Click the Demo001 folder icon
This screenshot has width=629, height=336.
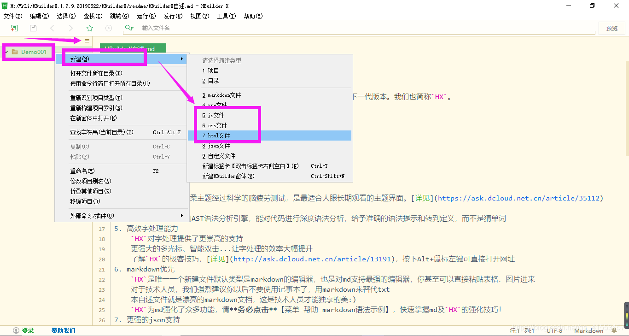(15, 52)
